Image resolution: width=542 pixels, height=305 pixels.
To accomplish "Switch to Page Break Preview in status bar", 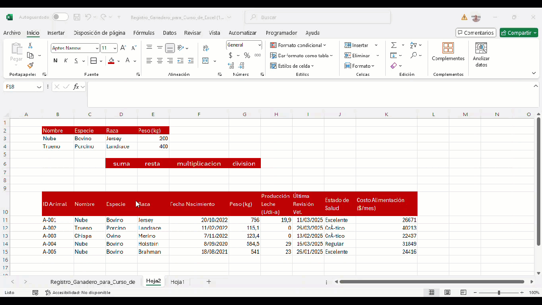I will tap(463, 293).
